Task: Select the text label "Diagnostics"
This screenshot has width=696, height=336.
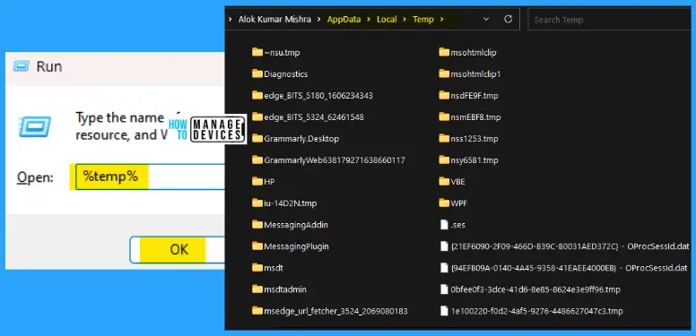Action: point(286,74)
